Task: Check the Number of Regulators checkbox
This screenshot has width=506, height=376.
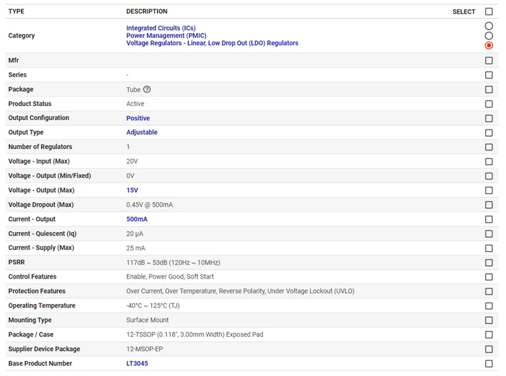Action: pos(489,147)
